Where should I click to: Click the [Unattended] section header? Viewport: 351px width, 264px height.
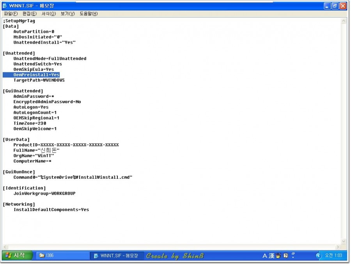pyautogui.click(x=19, y=53)
